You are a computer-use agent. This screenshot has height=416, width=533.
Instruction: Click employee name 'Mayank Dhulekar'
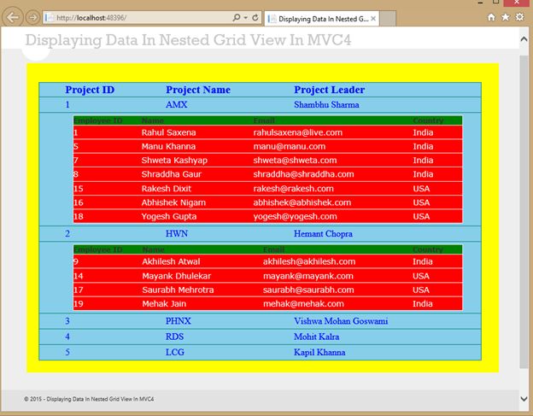pos(177,276)
